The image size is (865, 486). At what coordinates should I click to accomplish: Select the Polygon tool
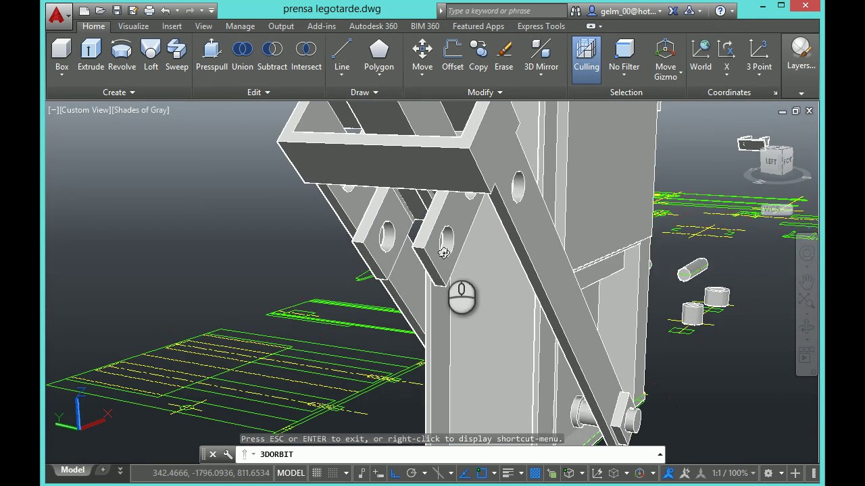pos(378,55)
